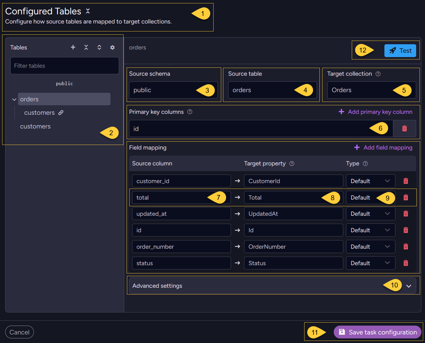Delete the status field mapping
Image resolution: width=425 pixels, height=343 pixels.
click(x=406, y=263)
